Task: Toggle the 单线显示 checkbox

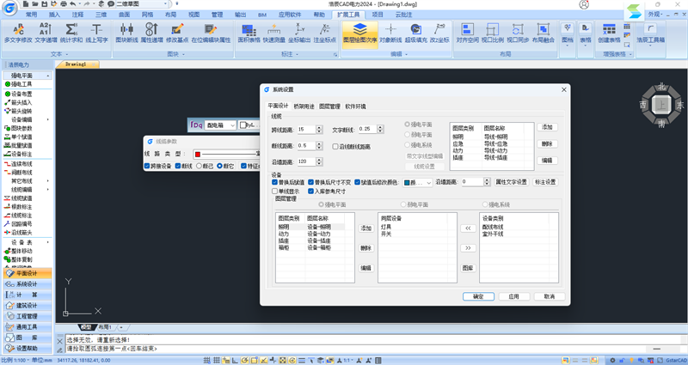Action: tap(275, 191)
